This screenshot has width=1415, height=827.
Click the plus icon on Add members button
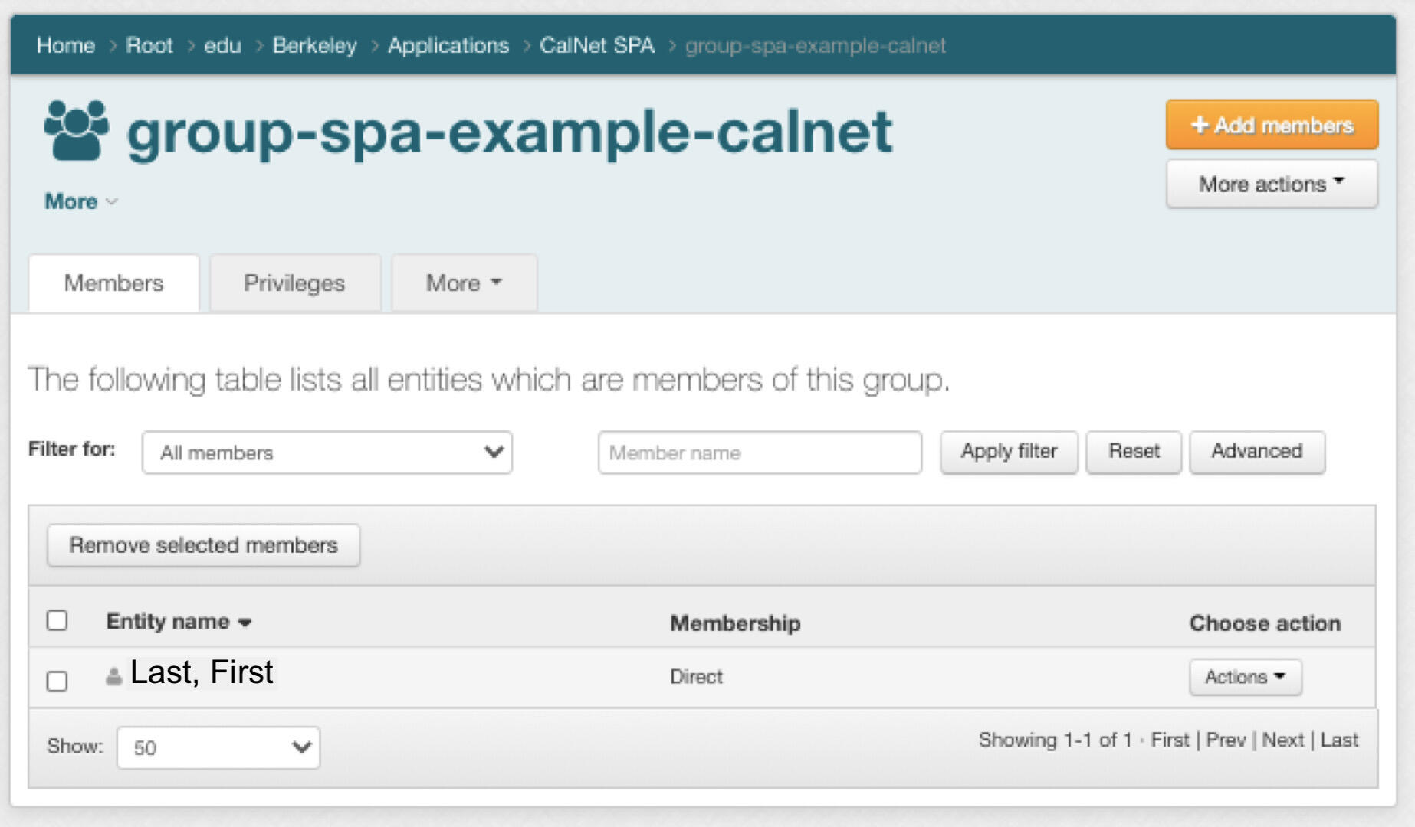tap(1201, 125)
